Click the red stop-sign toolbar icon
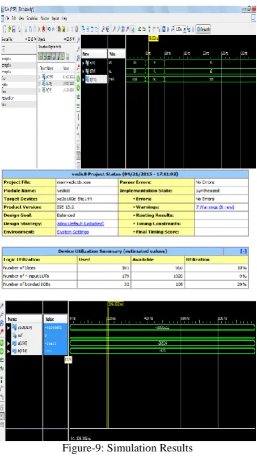 pyautogui.click(x=44, y=29)
